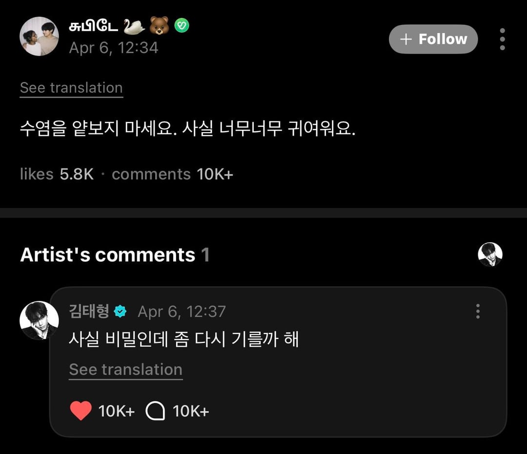Translate the artist's comment with See translation
Screen dimensions: 527x454
coord(125,370)
